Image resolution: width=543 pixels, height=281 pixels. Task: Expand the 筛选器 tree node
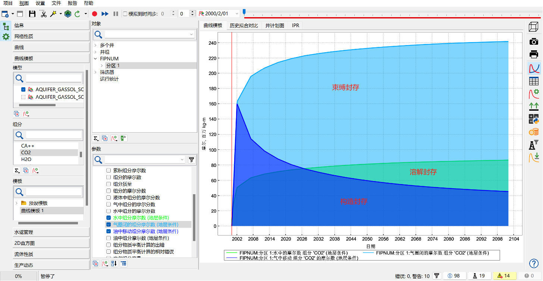click(95, 72)
